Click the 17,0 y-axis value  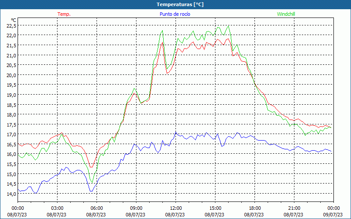click(11, 134)
